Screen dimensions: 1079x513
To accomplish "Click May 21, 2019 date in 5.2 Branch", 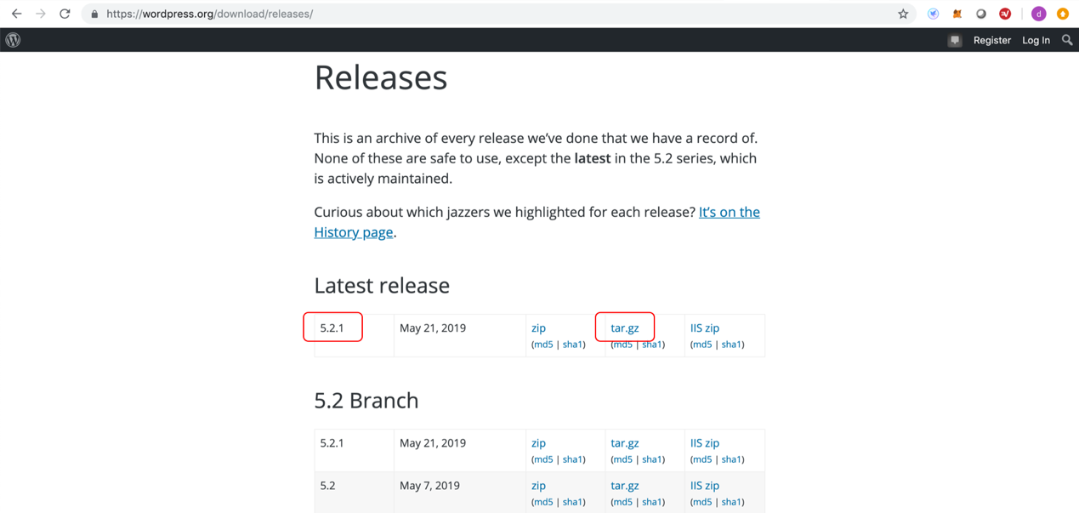I will click(433, 442).
